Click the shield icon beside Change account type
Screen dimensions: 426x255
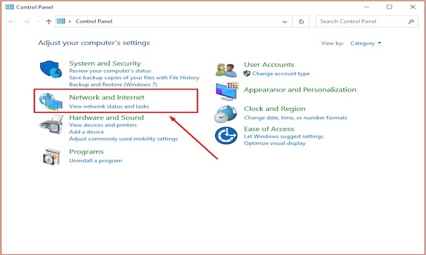point(247,73)
